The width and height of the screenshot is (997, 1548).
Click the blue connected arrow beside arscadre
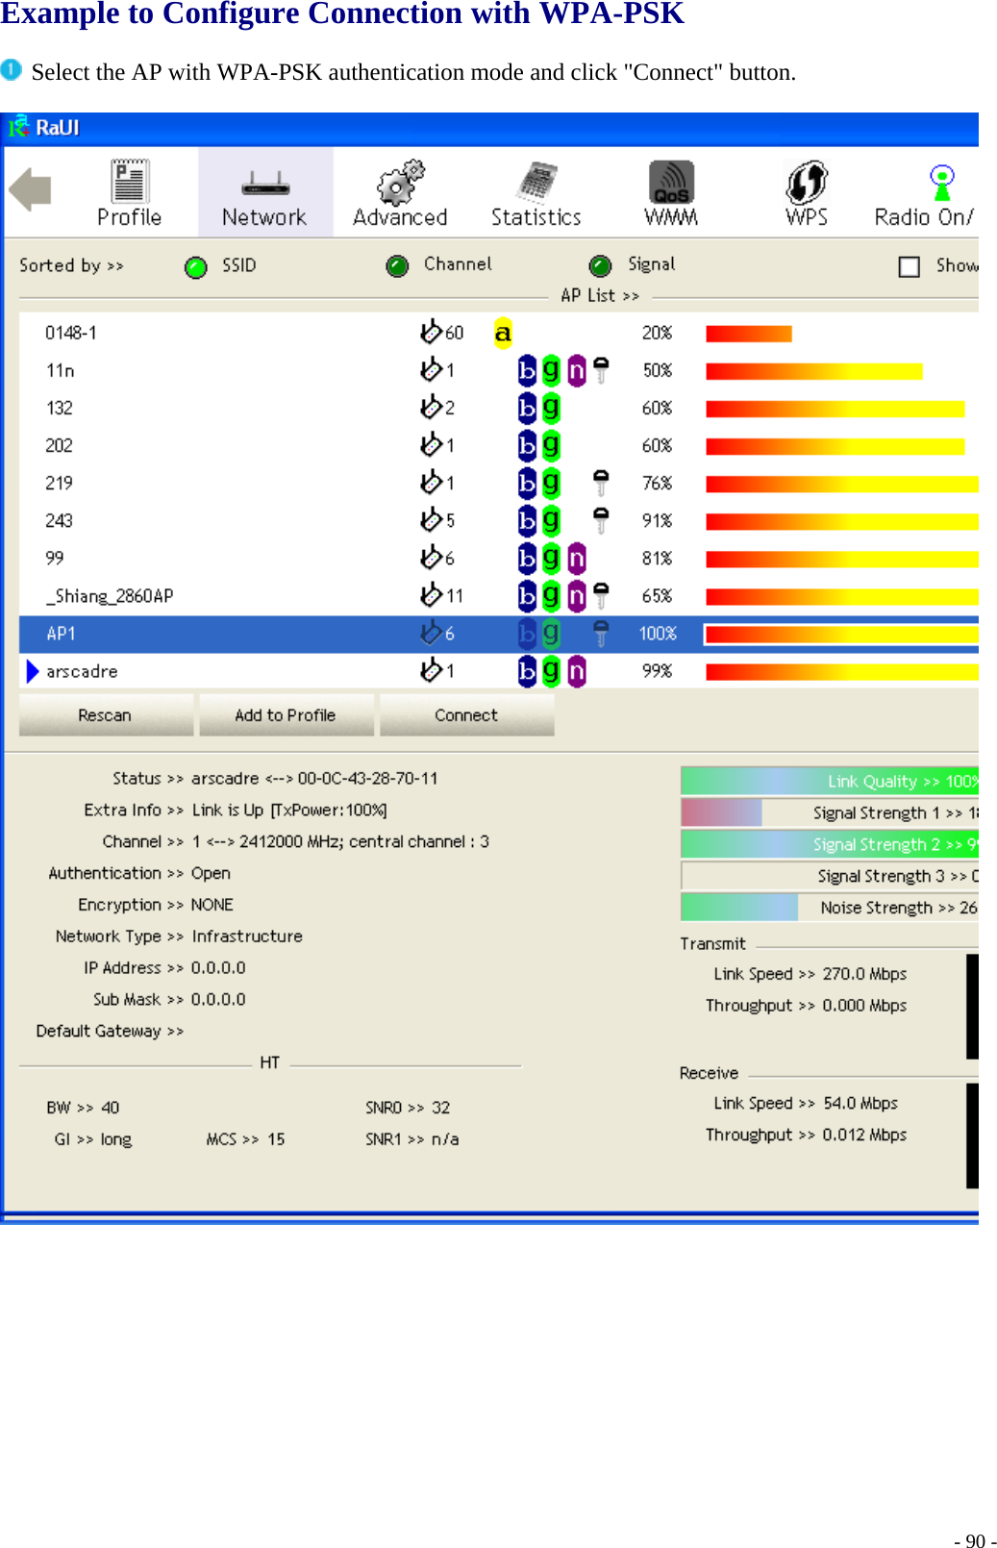pos(33,671)
